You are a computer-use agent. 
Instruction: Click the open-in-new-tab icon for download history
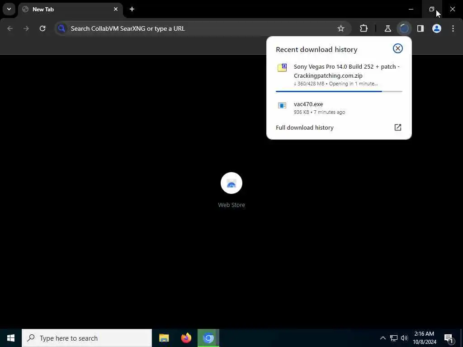(x=398, y=127)
